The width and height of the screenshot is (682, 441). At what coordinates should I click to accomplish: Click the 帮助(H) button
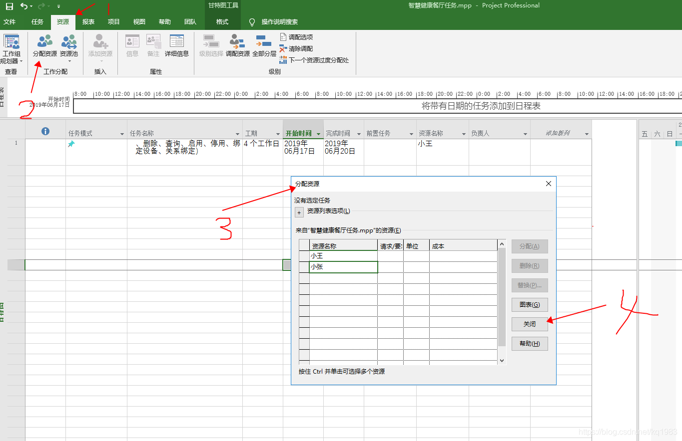[x=530, y=344]
